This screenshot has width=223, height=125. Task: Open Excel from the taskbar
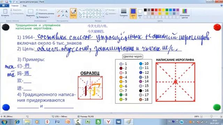click(88, 122)
